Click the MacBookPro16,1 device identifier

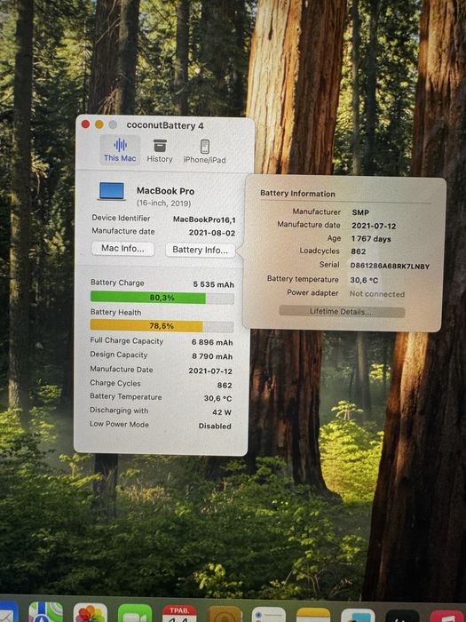point(204,219)
